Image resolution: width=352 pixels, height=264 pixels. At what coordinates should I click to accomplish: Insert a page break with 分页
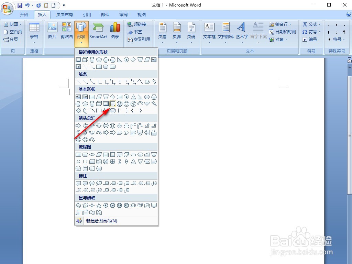pyautogui.click(x=11, y=39)
